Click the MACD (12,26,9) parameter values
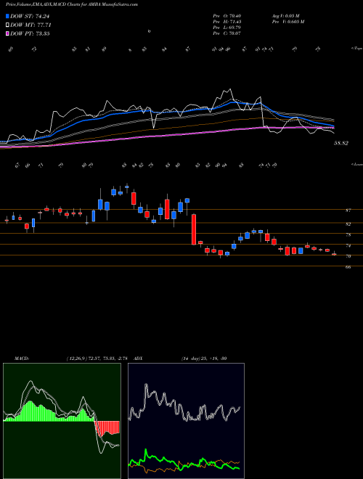This screenshot has height=479, width=363. pyautogui.click(x=98, y=358)
